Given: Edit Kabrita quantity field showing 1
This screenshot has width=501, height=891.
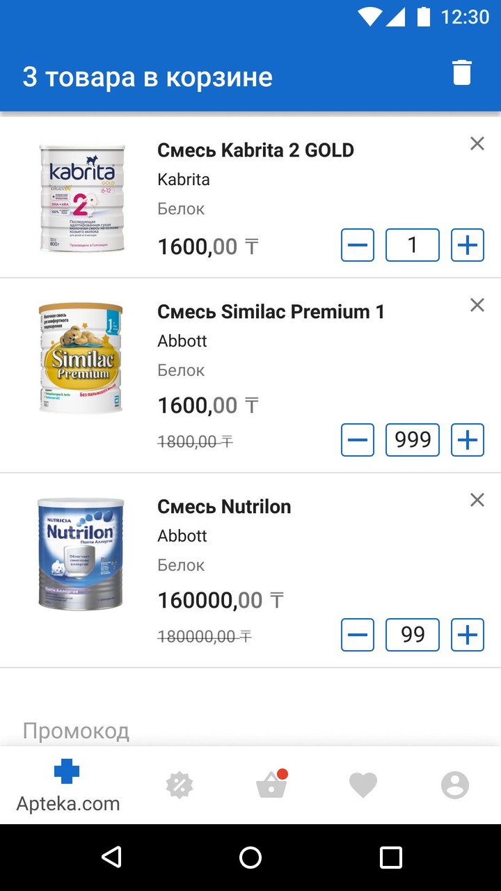Looking at the screenshot, I should tap(413, 245).
